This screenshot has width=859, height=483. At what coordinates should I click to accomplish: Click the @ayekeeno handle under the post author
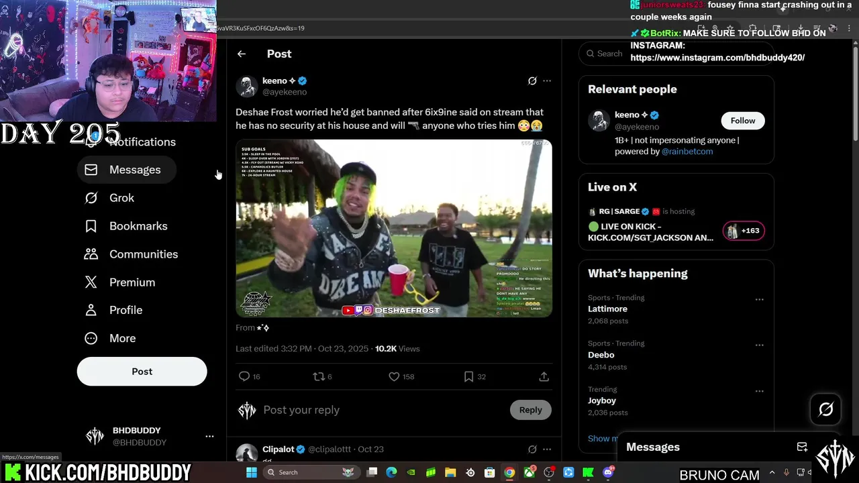[x=285, y=92]
